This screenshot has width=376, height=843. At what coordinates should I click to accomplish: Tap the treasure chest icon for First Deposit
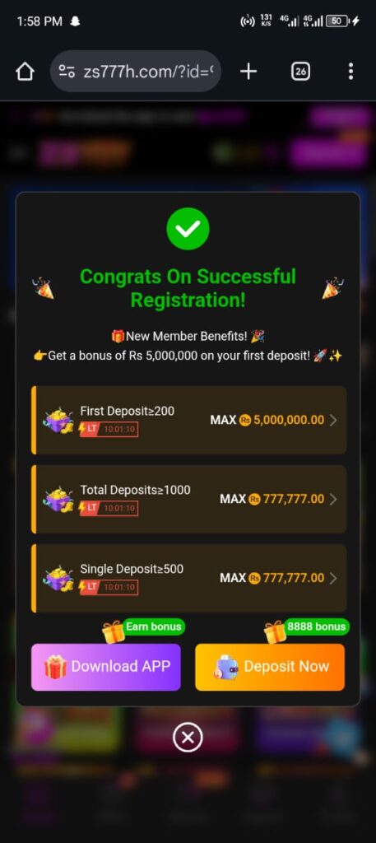(58, 421)
